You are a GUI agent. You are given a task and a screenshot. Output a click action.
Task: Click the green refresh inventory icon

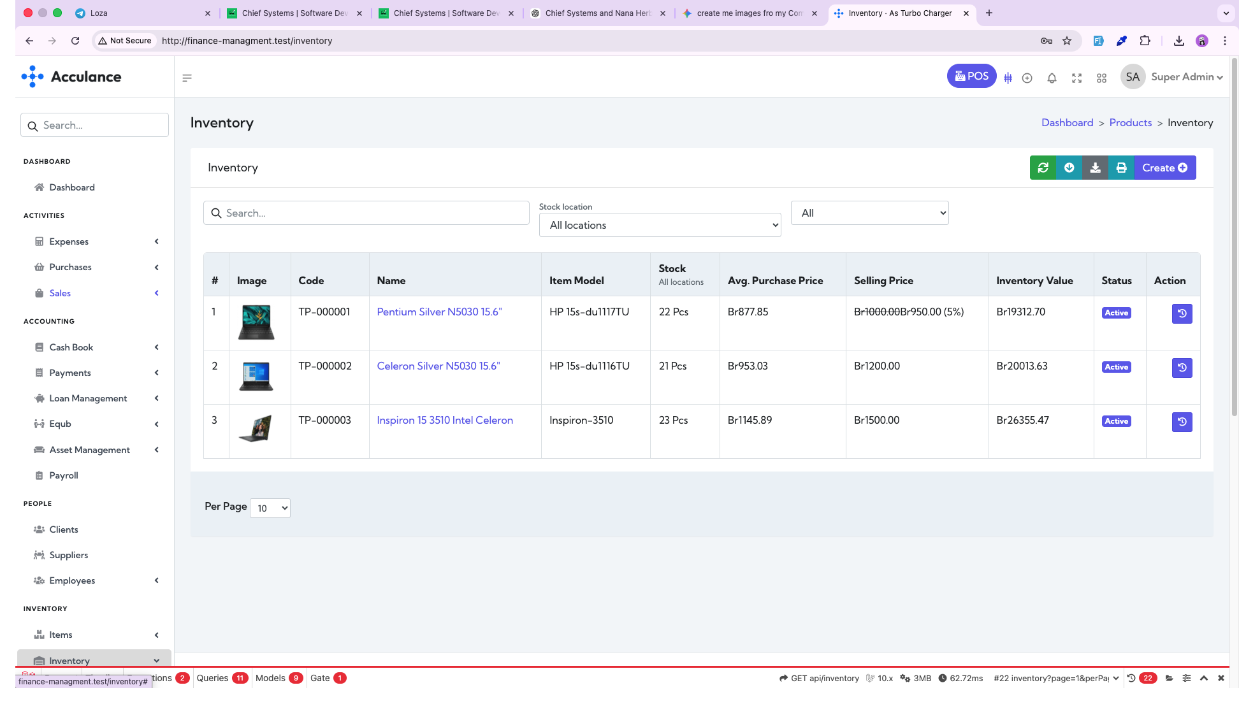coord(1043,168)
